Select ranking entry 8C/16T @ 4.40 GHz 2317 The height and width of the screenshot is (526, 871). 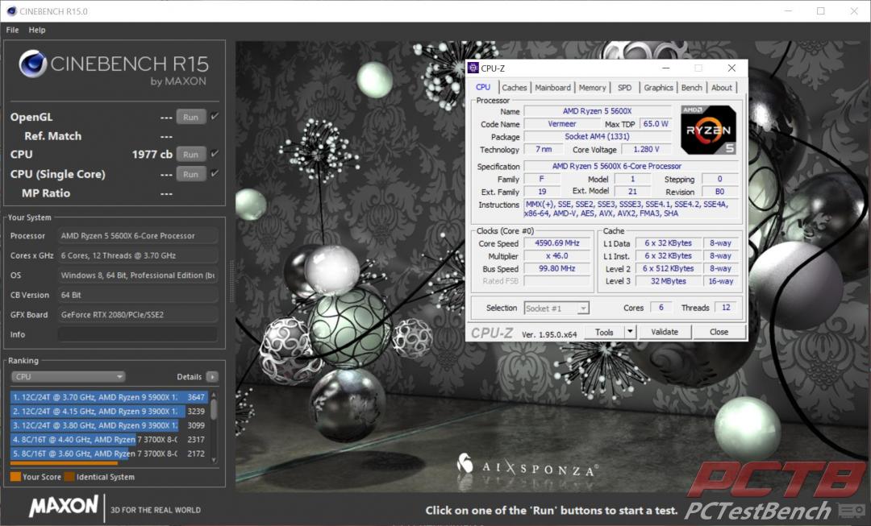(x=109, y=440)
